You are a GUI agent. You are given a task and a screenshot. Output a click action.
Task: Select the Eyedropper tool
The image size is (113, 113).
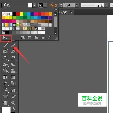pyautogui.click(x=5, y=83)
